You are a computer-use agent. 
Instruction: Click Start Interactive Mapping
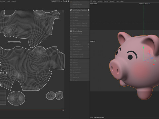tap(79, 23)
